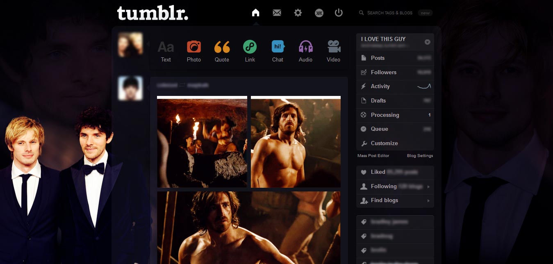Open the Followers list
This screenshot has height=264, width=553.
pyautogui.click(x=395, y=72)
